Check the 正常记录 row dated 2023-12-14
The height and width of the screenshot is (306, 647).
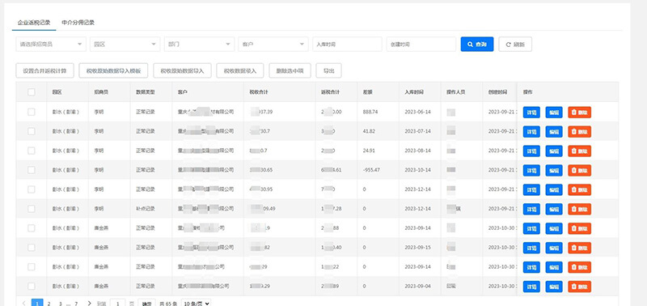[32, 189]
